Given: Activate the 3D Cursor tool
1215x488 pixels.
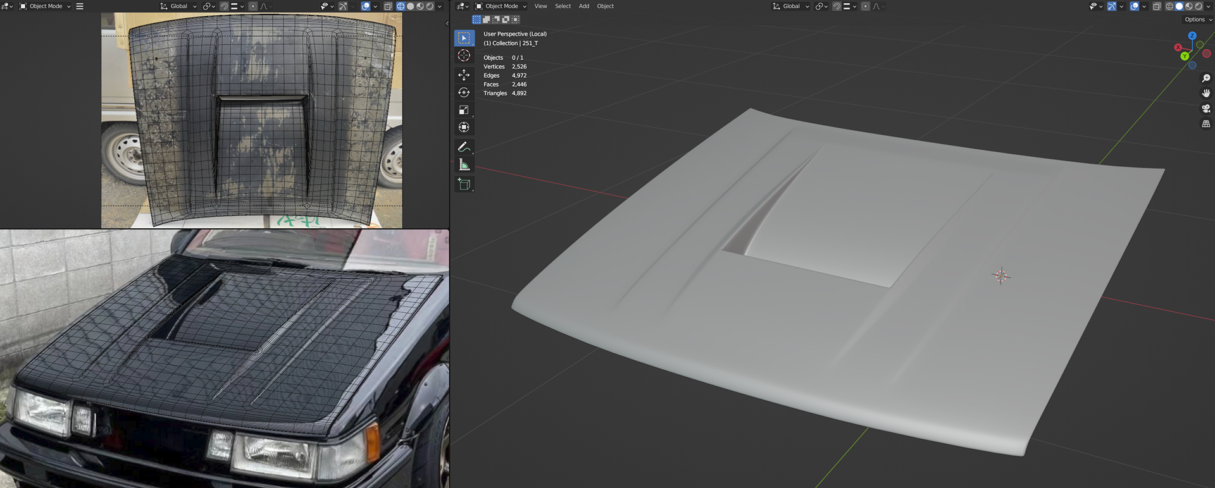Looking at the screenshot, I should click(x=464, y=56).
